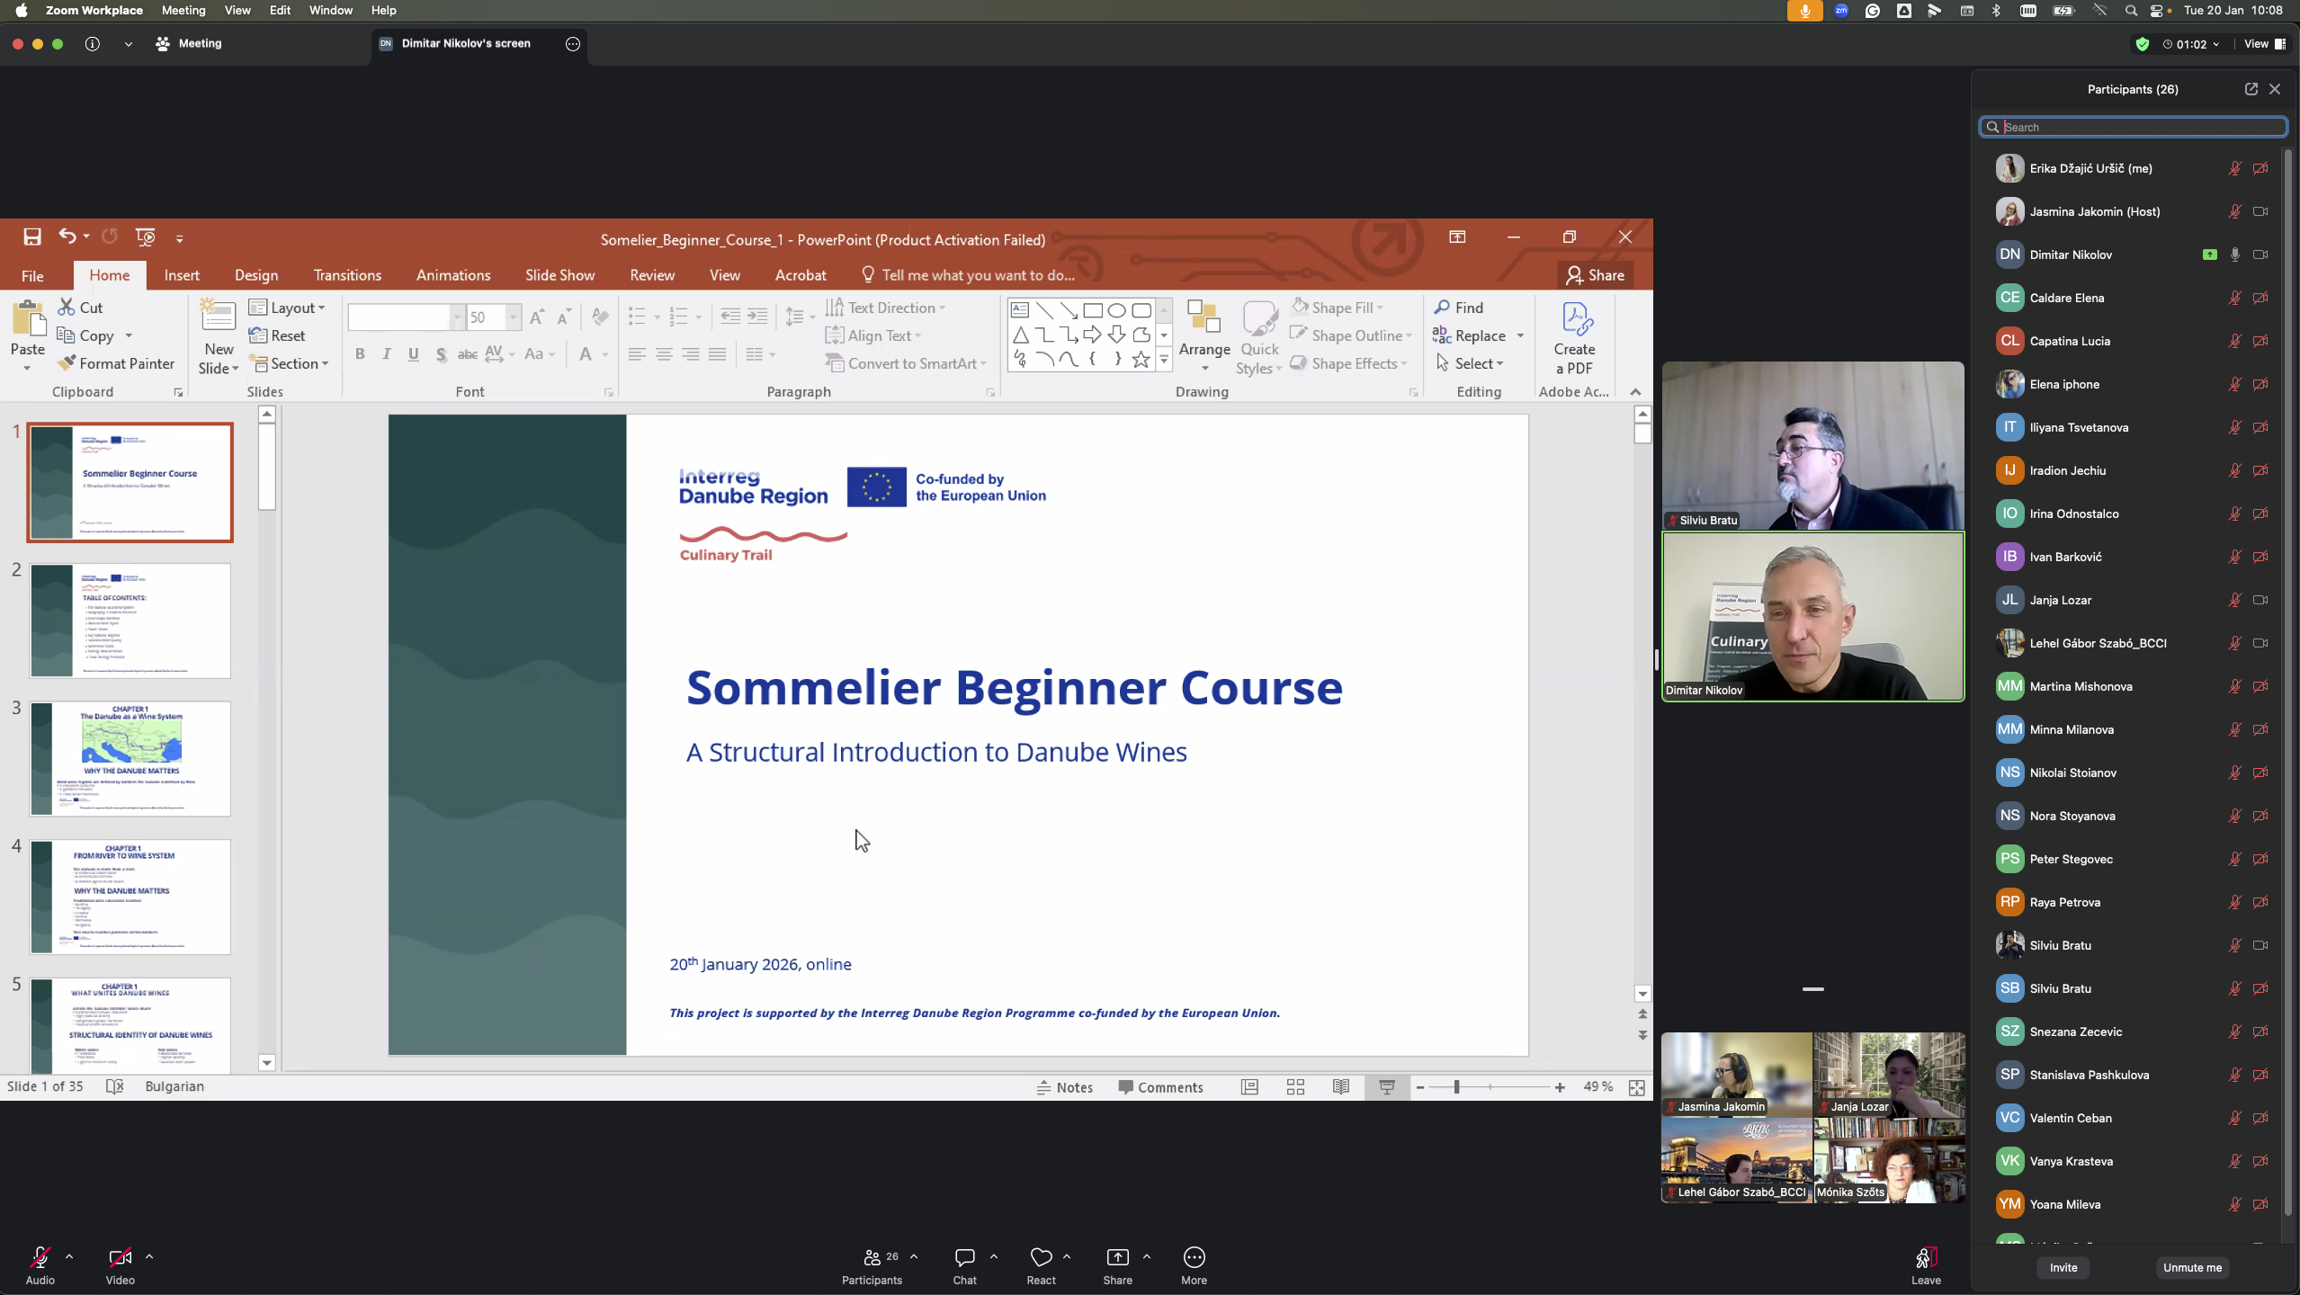Click the Invite button
The height and width of the screenshot is (1295, 2300).
point(2063,1267)
